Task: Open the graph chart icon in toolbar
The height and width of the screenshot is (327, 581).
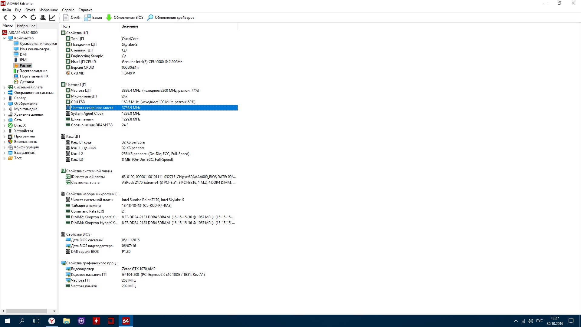Action: coord(52,18)
